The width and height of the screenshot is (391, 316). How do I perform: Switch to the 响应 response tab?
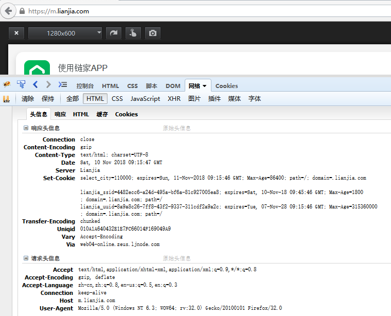tap(60, 114)
